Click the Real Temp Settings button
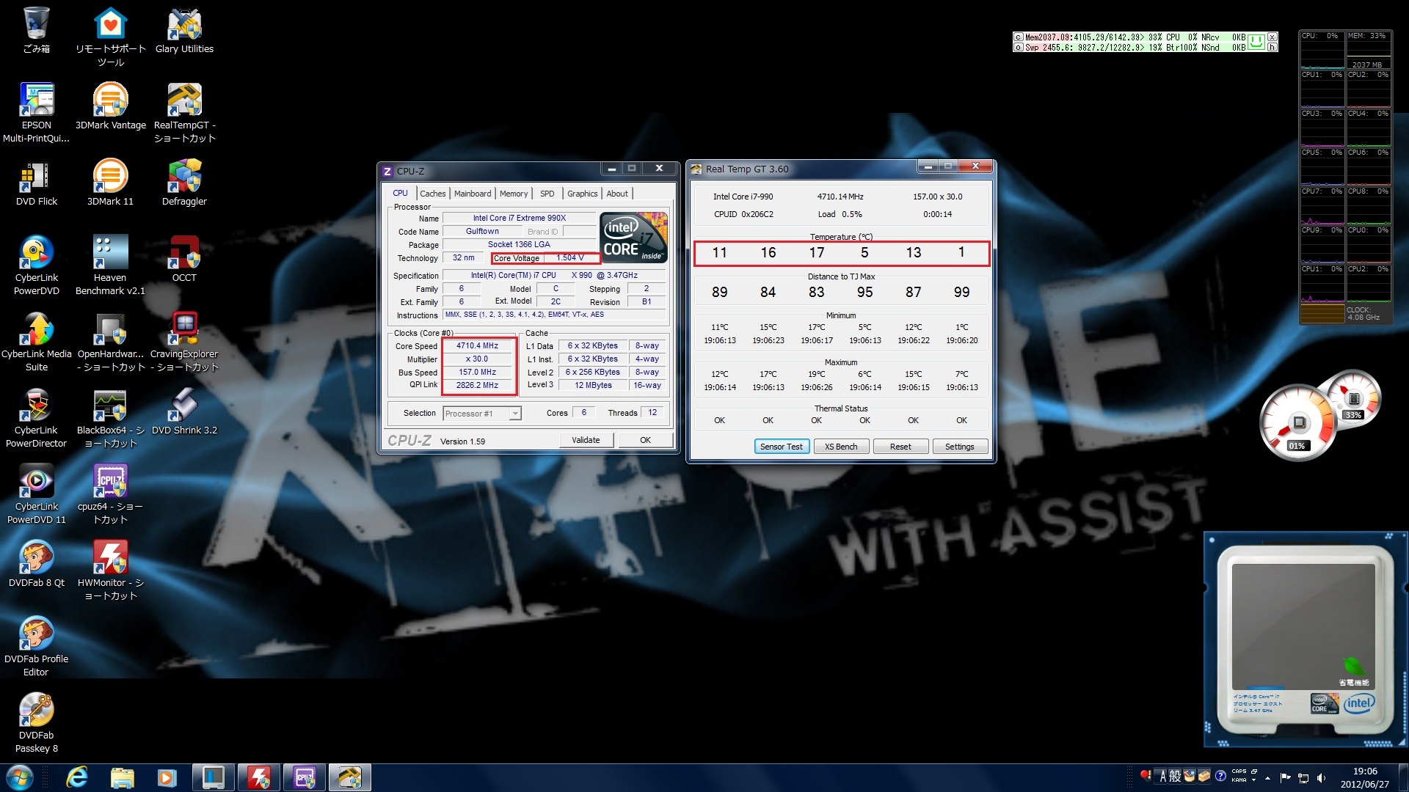The height and width of the screenshot is (792, 1409). click(x=959, y=447)
